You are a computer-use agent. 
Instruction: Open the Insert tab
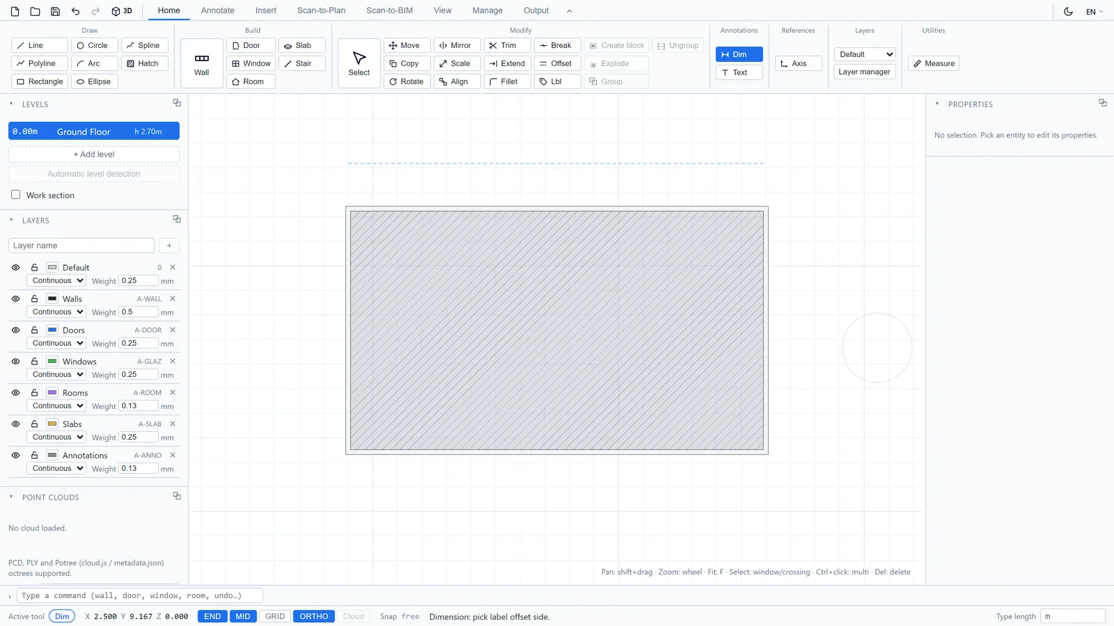266,10
